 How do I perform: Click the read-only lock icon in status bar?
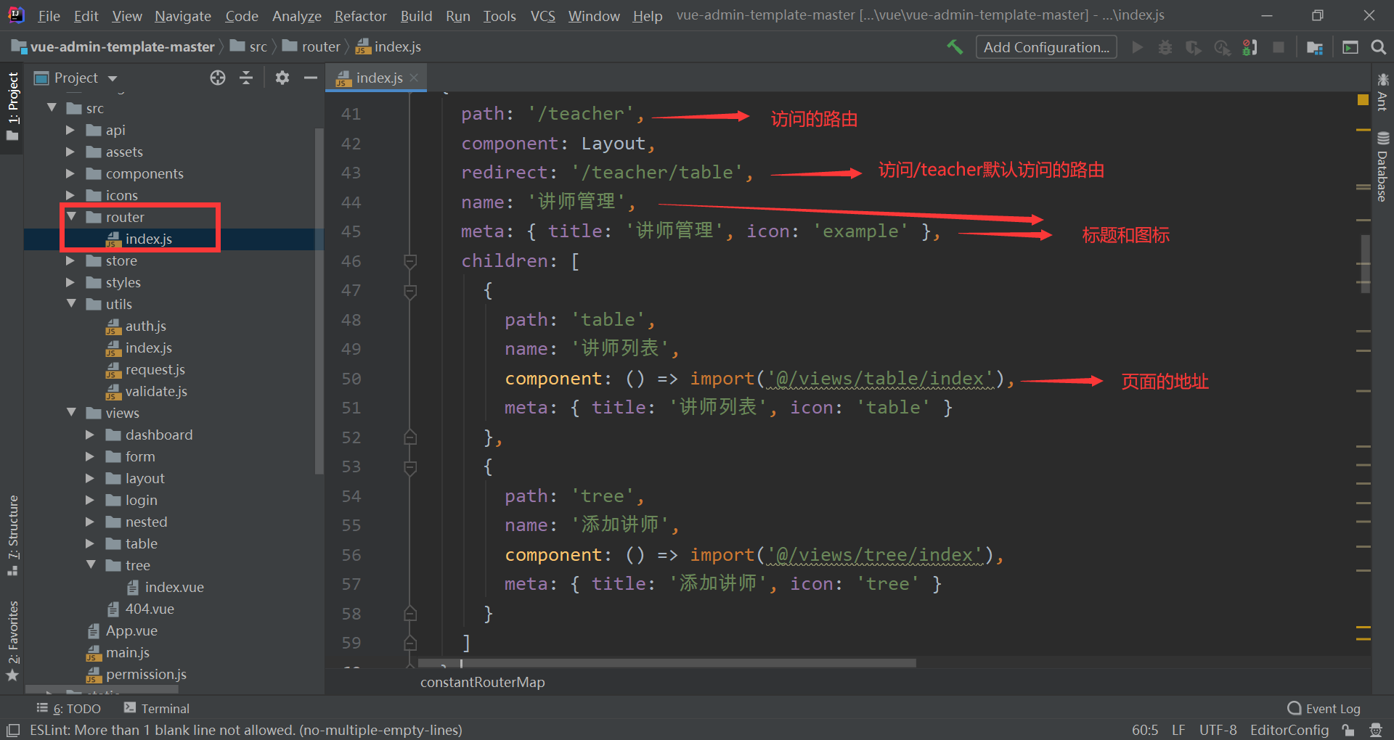1348,730
